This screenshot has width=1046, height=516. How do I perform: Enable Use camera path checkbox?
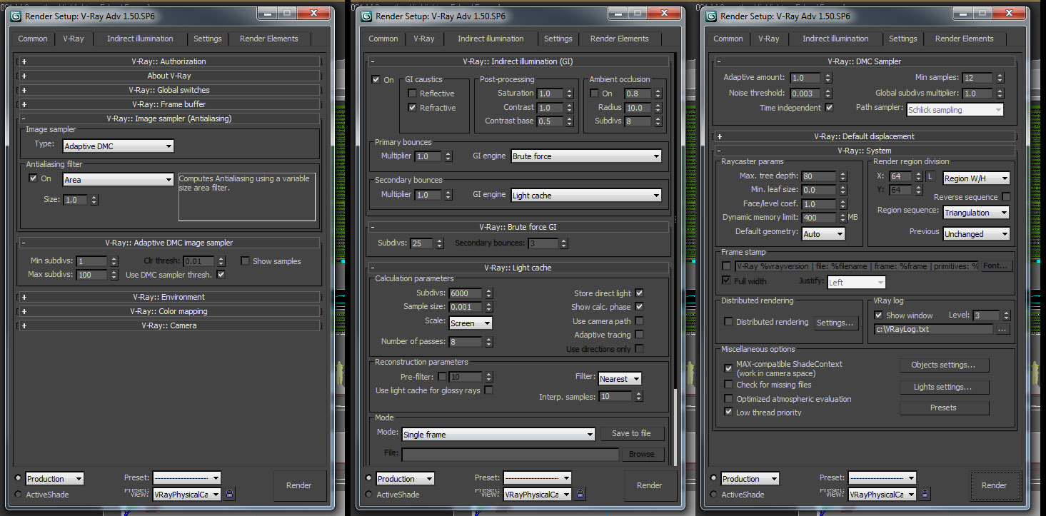[x=639, y=321]
